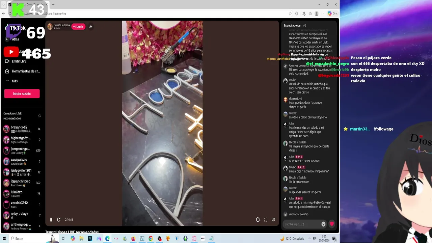Add page to favorites with star icon
This screenshot has height=243, width=432.
(x=290, y=13)
